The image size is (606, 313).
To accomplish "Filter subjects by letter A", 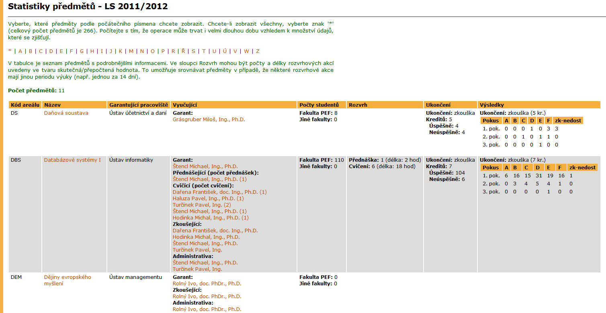I will pyautogui.click(x=20, y=51).
